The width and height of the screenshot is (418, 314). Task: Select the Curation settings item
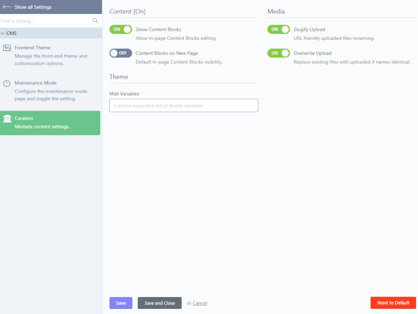[50, 123]
